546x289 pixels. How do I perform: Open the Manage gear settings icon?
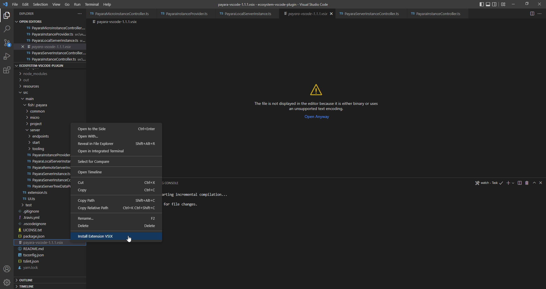(x=7, y=282)
